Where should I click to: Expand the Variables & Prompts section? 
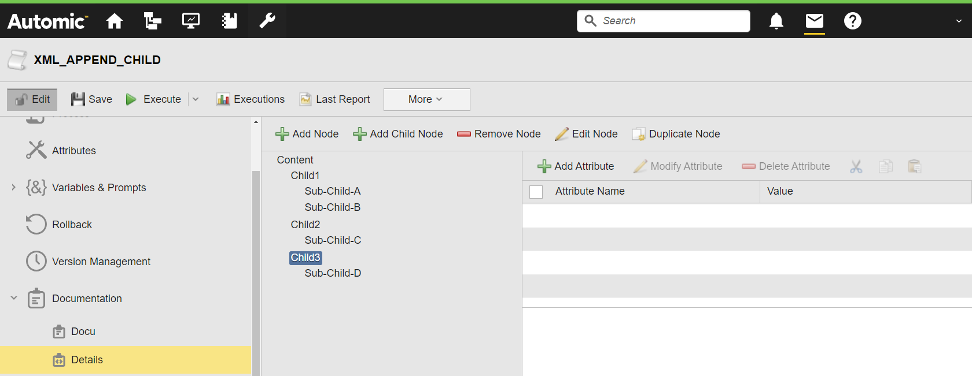14,187
